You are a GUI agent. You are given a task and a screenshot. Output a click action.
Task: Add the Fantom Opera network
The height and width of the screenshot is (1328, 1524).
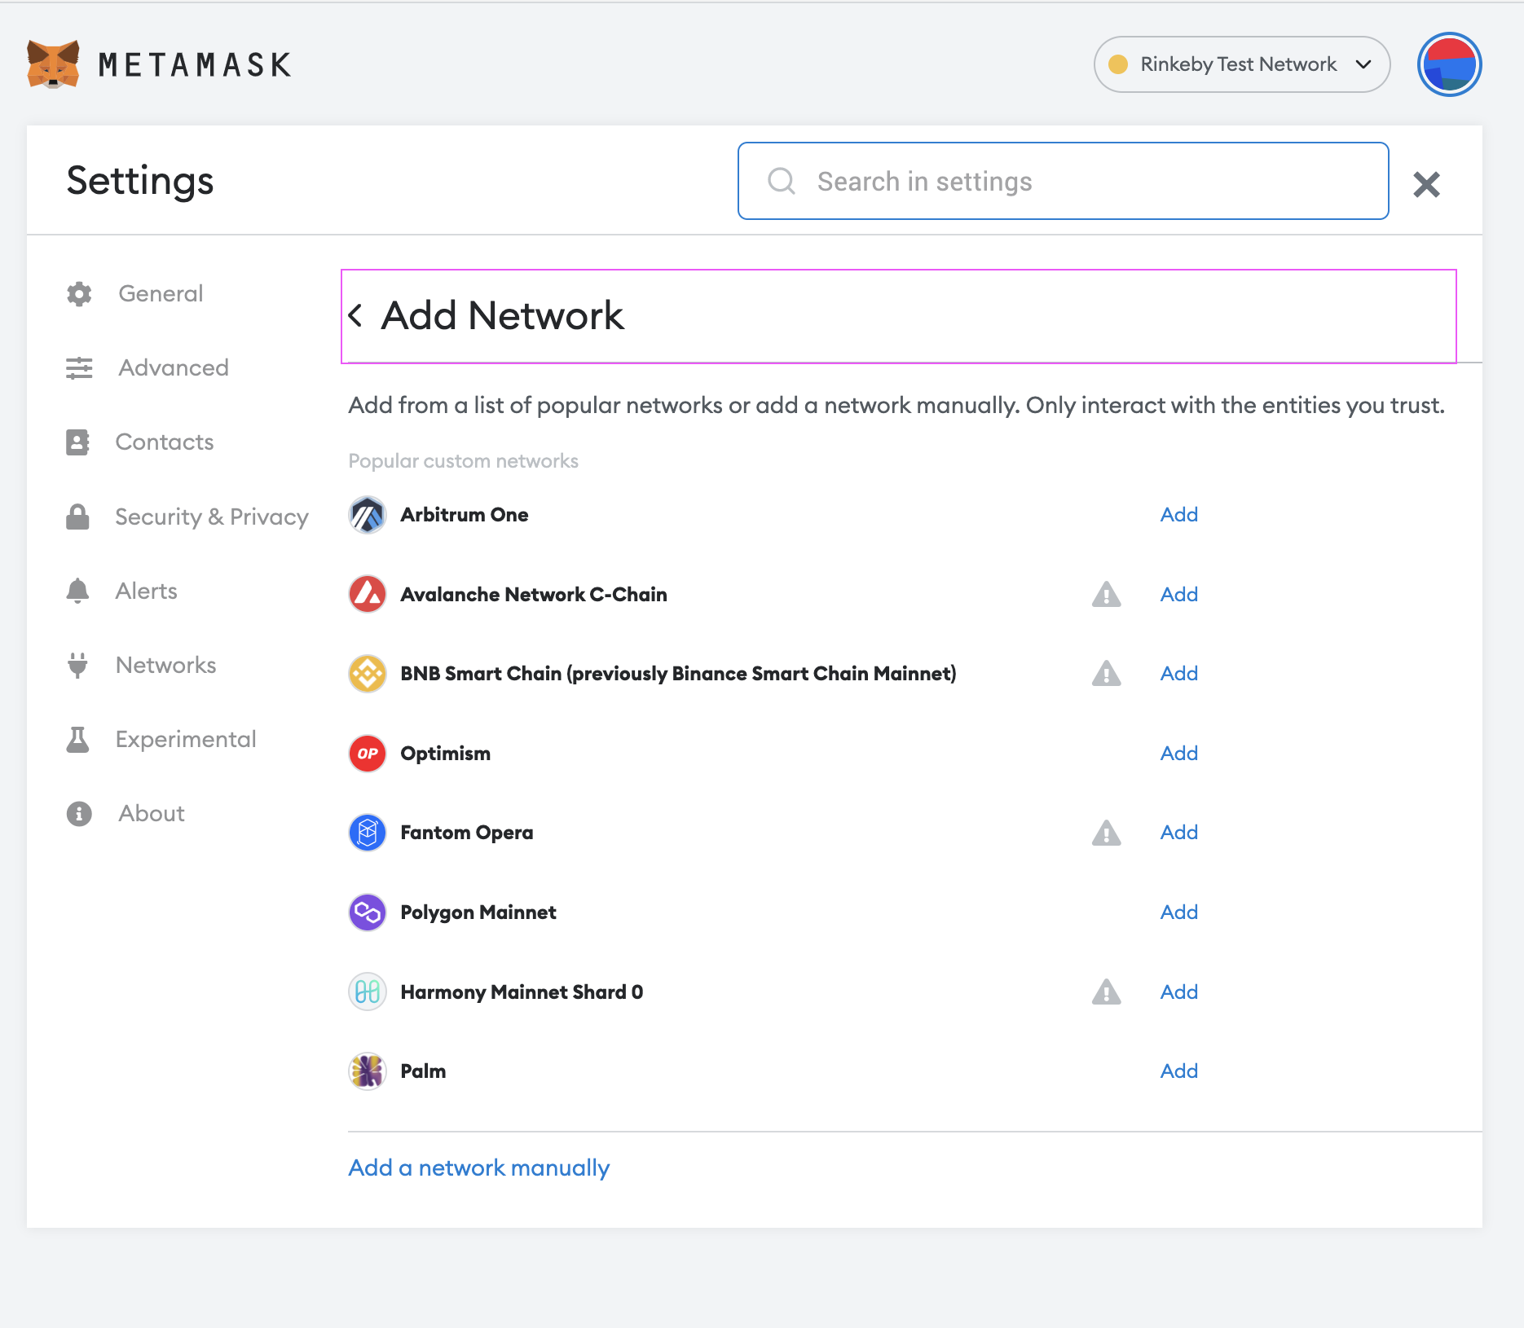coord(1178,833)
